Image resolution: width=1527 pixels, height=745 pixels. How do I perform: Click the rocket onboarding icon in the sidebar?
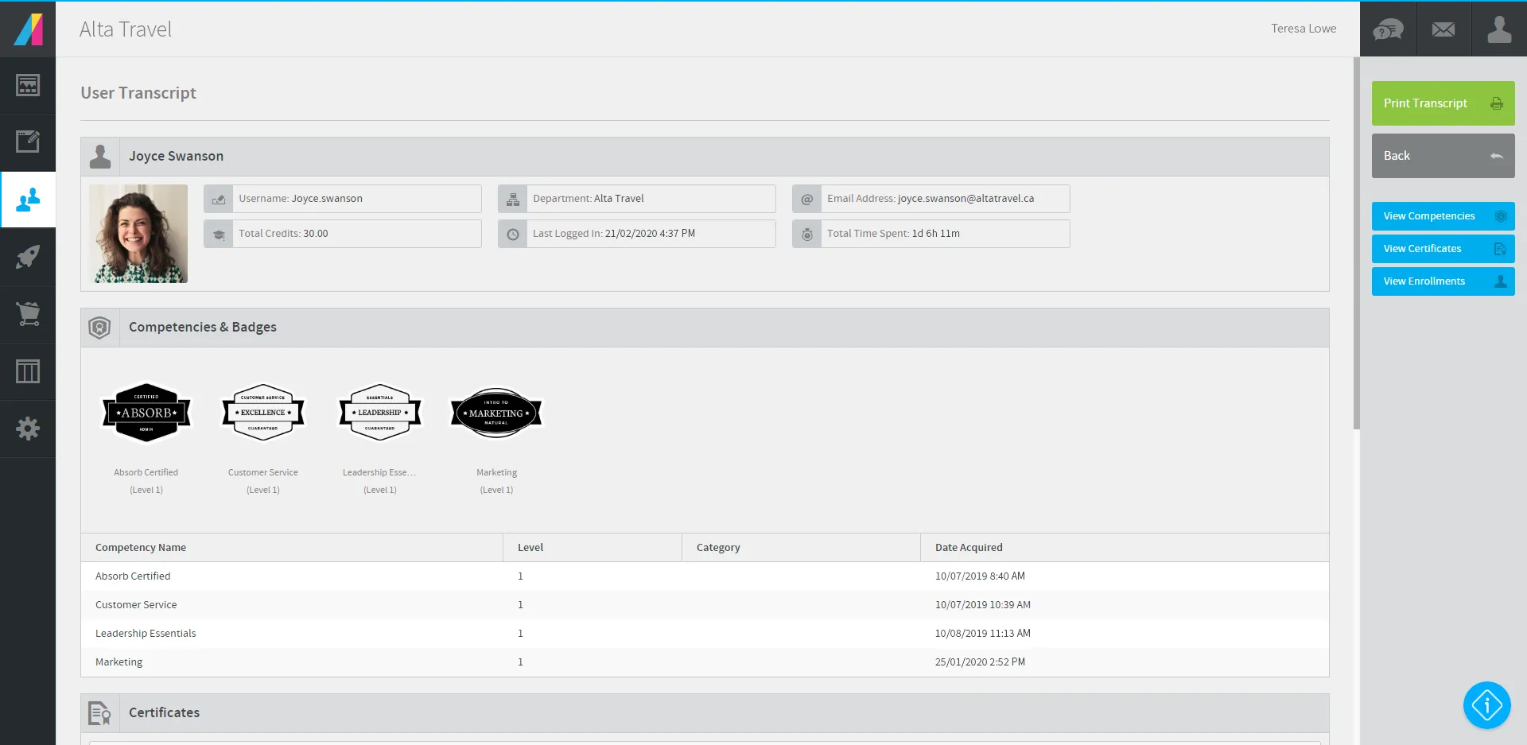point(28,257)
